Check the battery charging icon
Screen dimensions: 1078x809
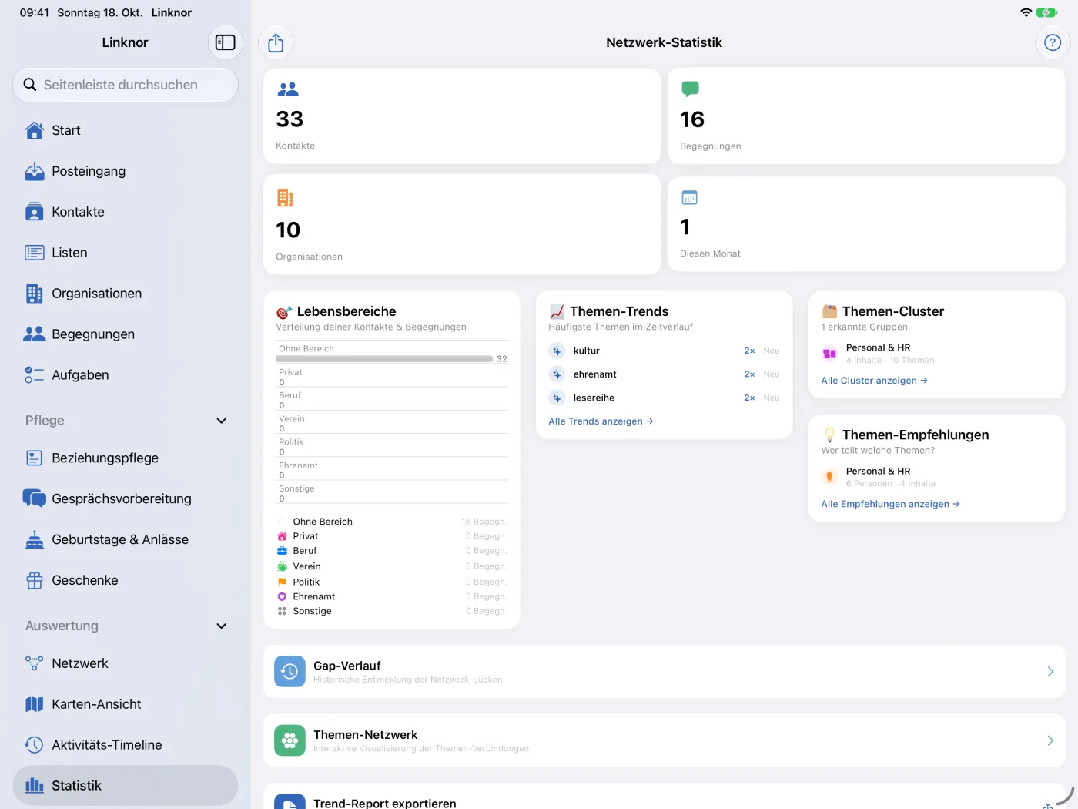[x=1047, y=12]
